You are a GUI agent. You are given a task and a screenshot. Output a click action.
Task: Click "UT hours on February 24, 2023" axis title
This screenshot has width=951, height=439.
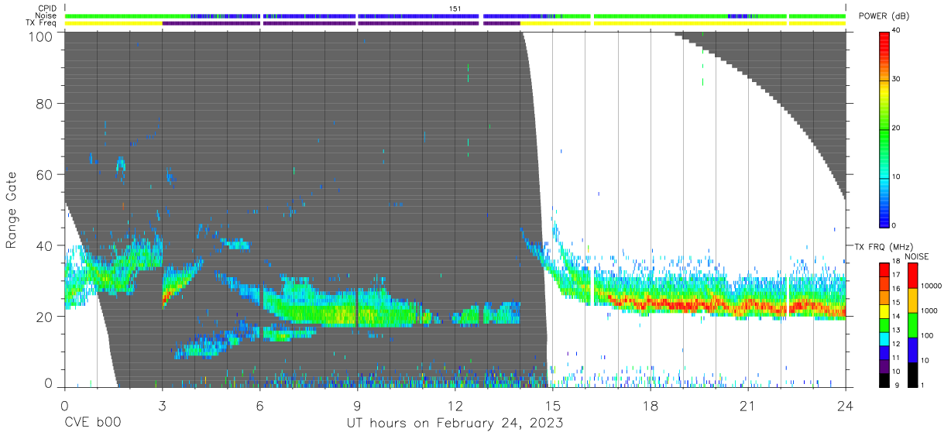tap(455, 423)
